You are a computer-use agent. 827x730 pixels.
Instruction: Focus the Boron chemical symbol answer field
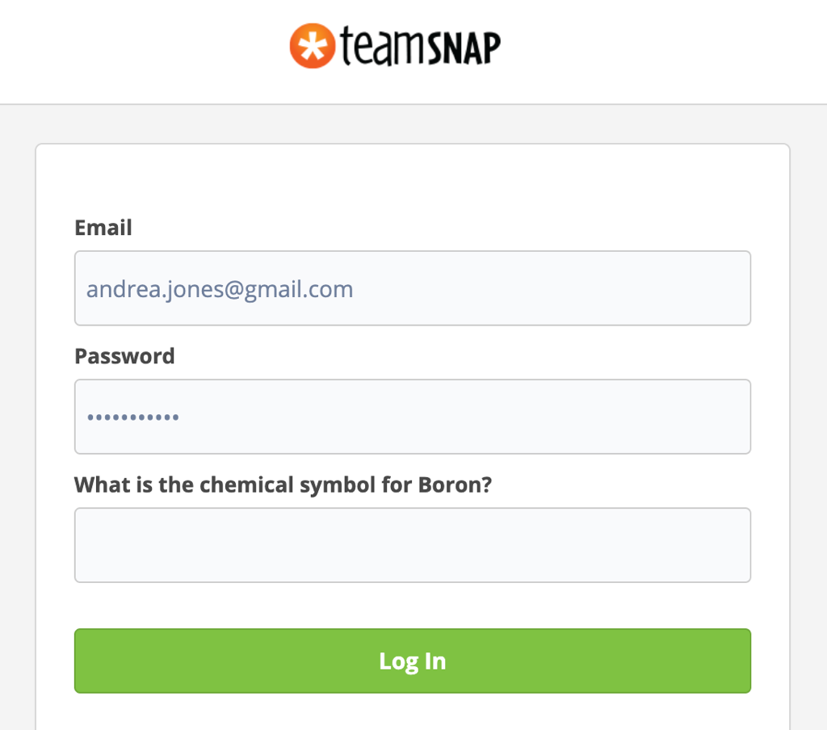[413, 545]
